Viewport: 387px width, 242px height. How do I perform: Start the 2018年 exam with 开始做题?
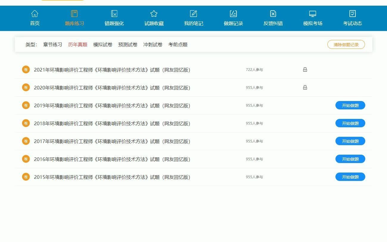tap(350, 123)
